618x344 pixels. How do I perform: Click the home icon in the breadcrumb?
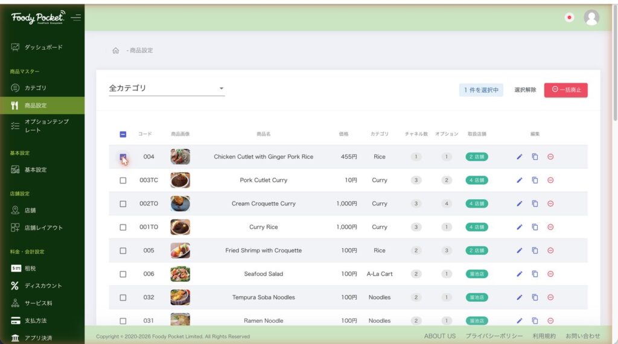click(x=115, y=51)
